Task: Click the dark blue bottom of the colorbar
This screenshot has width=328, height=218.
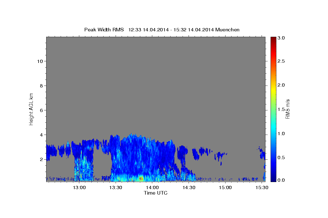Action: 273,179
